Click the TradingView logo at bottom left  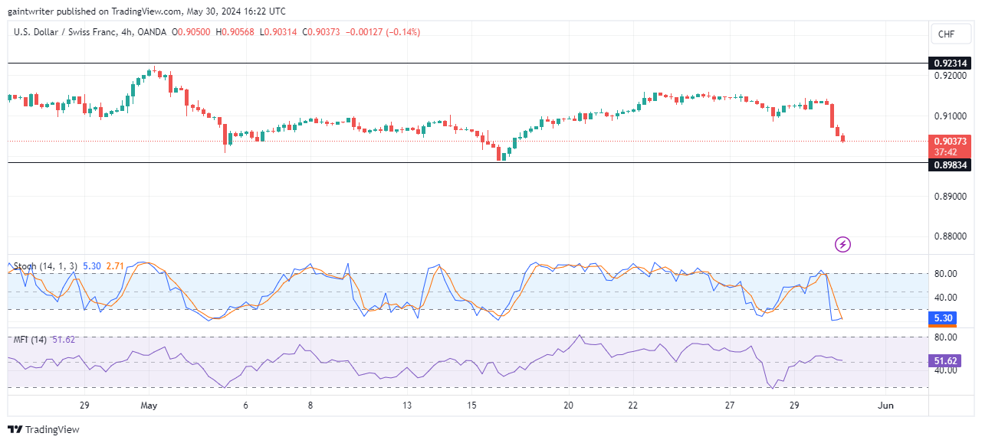click(44, 429)
